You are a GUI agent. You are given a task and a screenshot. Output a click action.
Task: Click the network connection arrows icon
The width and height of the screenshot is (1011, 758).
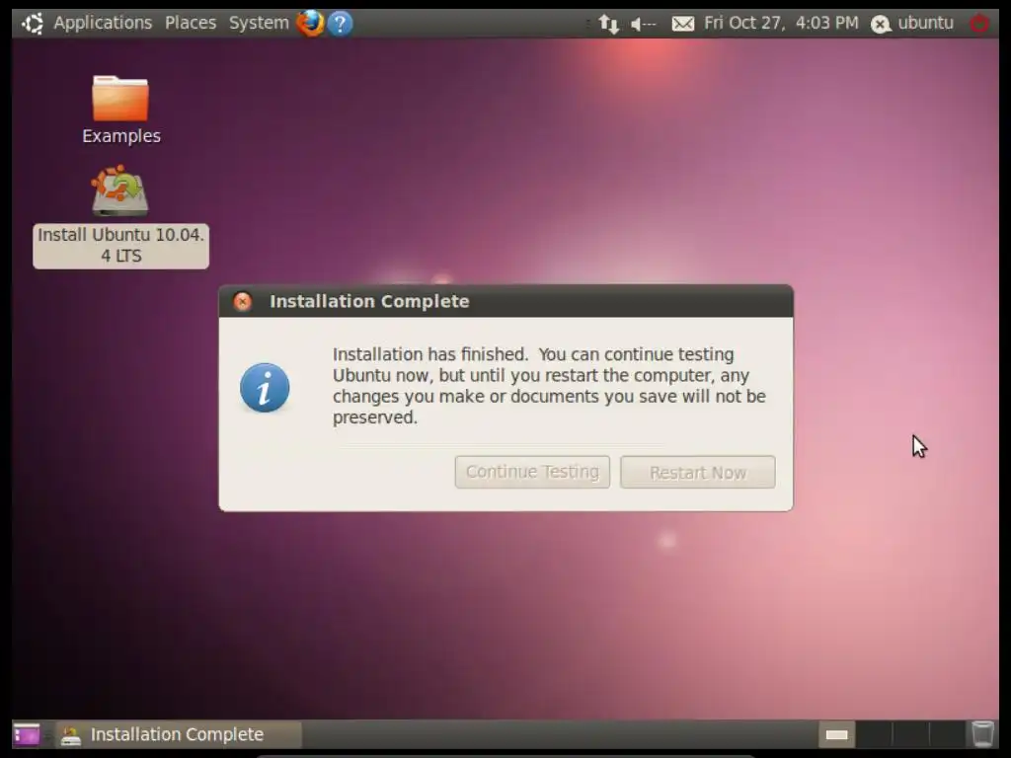pos(608,24)
